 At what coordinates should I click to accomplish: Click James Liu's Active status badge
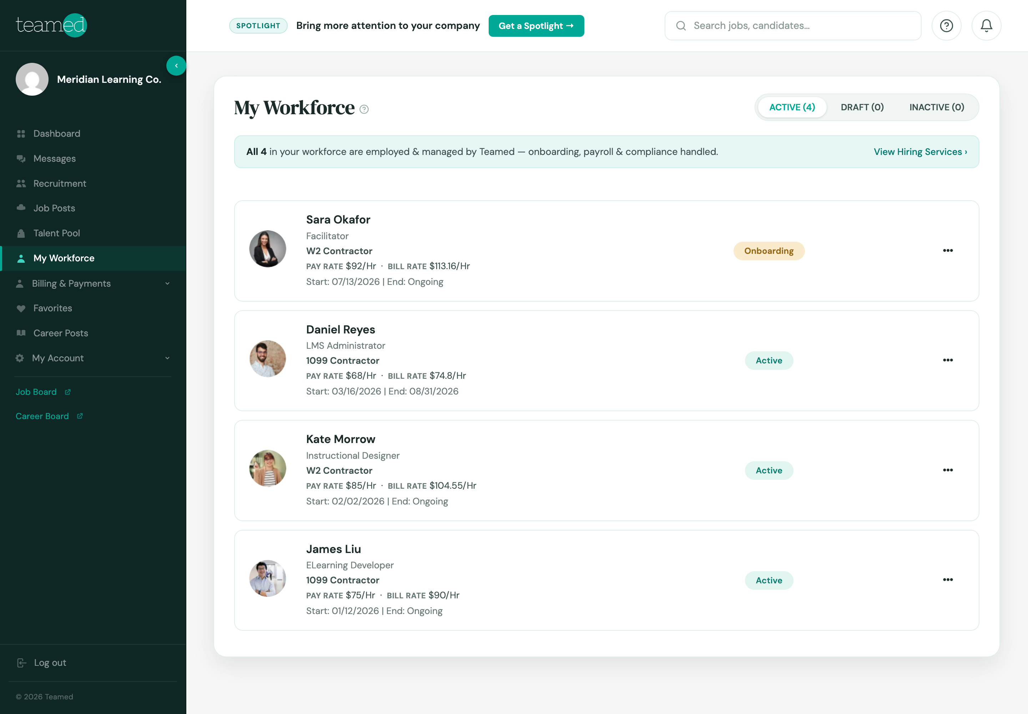coord(769,580)
